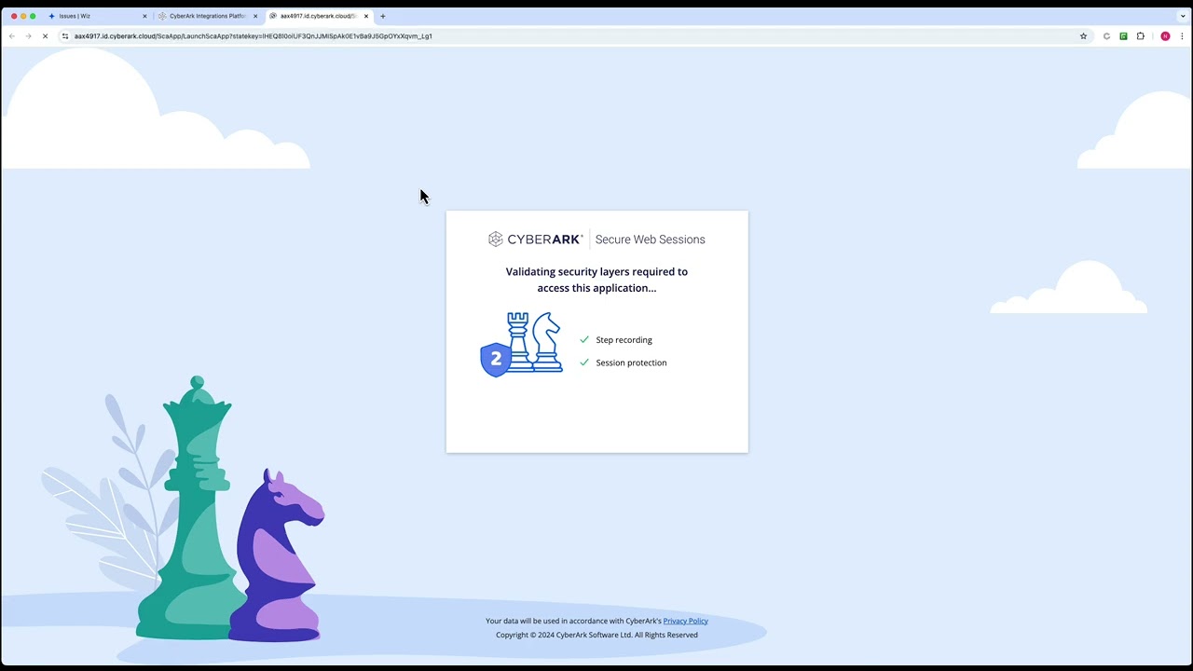Go forward to next page
Image resolution: width=1193 pixels, height=671 pixels.
(x=28, y=36)
